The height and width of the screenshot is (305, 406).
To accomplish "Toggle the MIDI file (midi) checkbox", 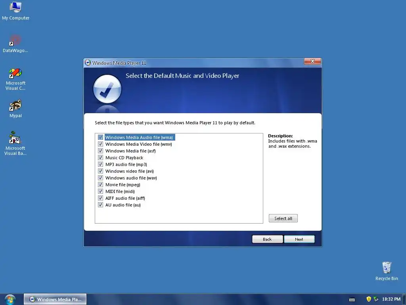I will point(100,191).
